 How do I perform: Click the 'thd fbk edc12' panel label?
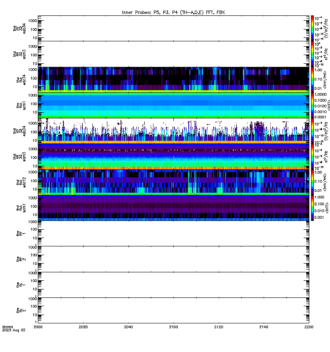pos(21,182)
